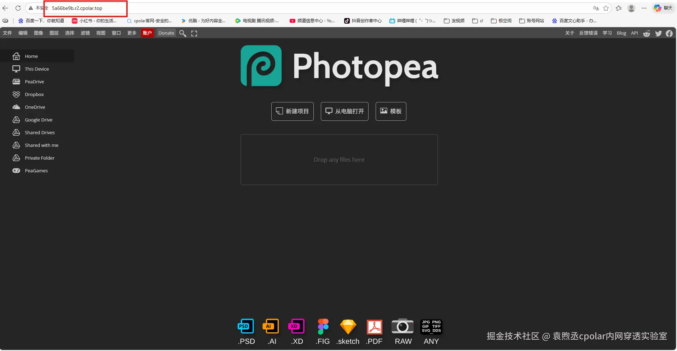
Task: Click the search icon in the toolbar
Action: pyautogui.click(x=183, y=33)
